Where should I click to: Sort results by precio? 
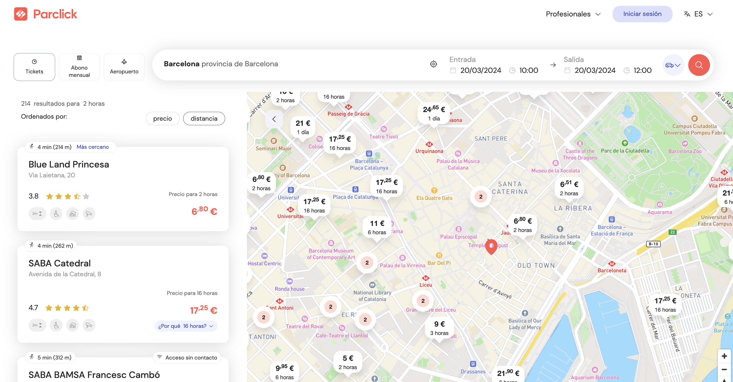(x=162, y=118)
